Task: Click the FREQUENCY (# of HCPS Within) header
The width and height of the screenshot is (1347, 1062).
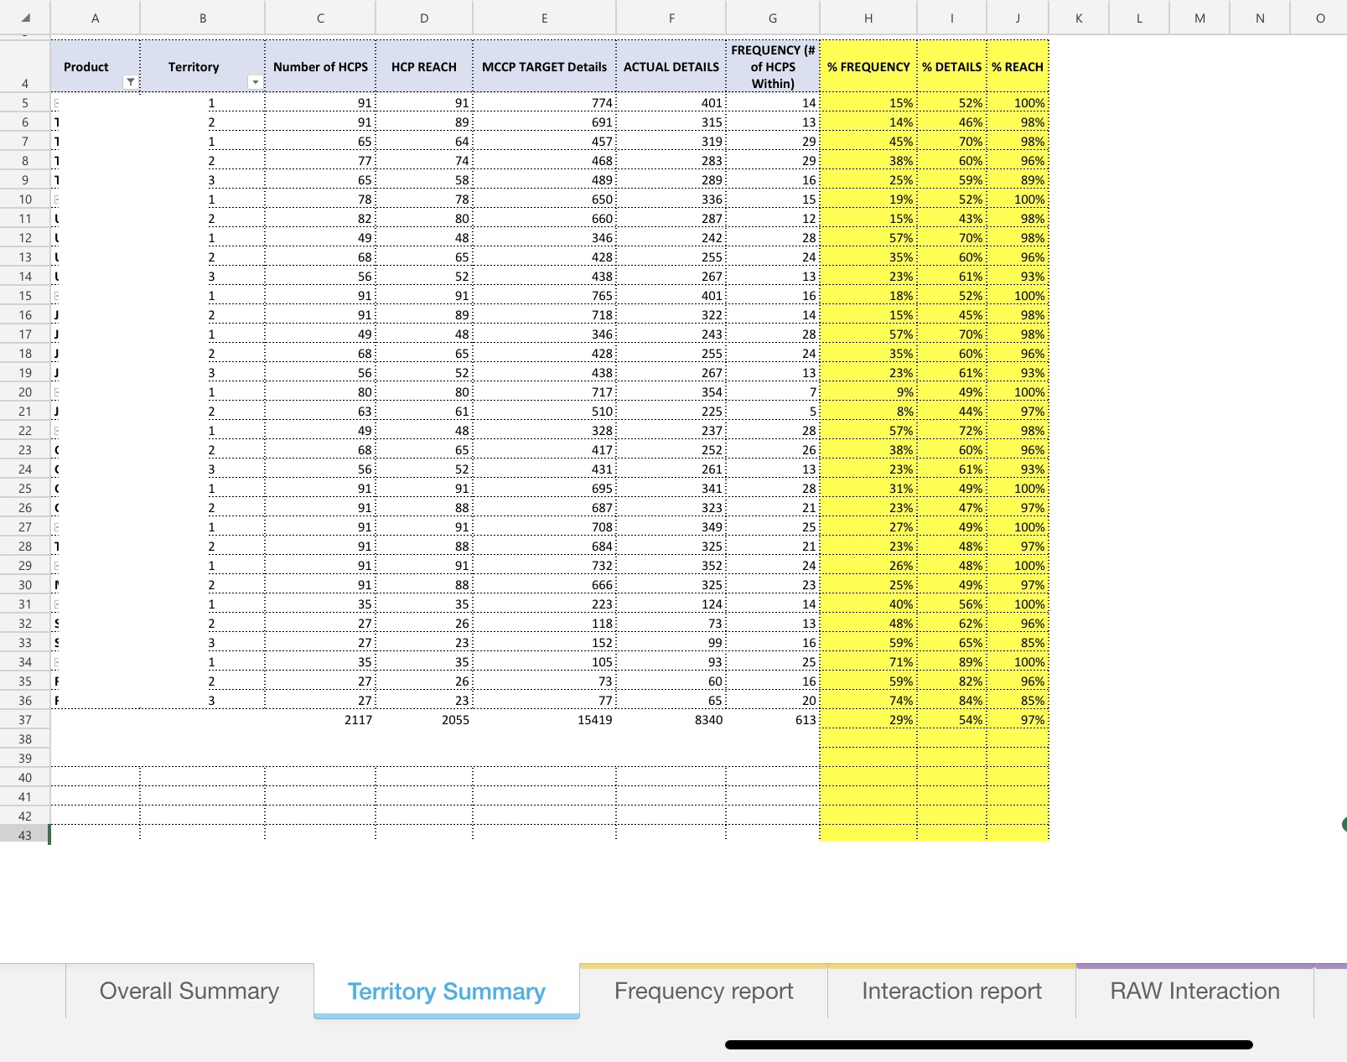Action: pyautogui.click(x=773, y=66)
